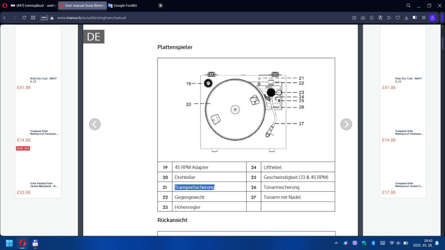
Task: Toggle the VPN badge in address bar
Action: 44,18
